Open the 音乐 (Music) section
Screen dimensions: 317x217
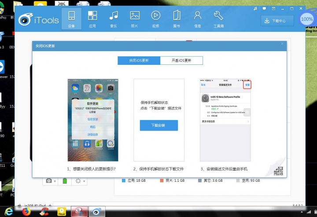(114, 19)
